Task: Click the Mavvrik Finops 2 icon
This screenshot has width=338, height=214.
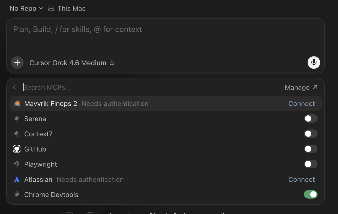Action: click(17, 103)
